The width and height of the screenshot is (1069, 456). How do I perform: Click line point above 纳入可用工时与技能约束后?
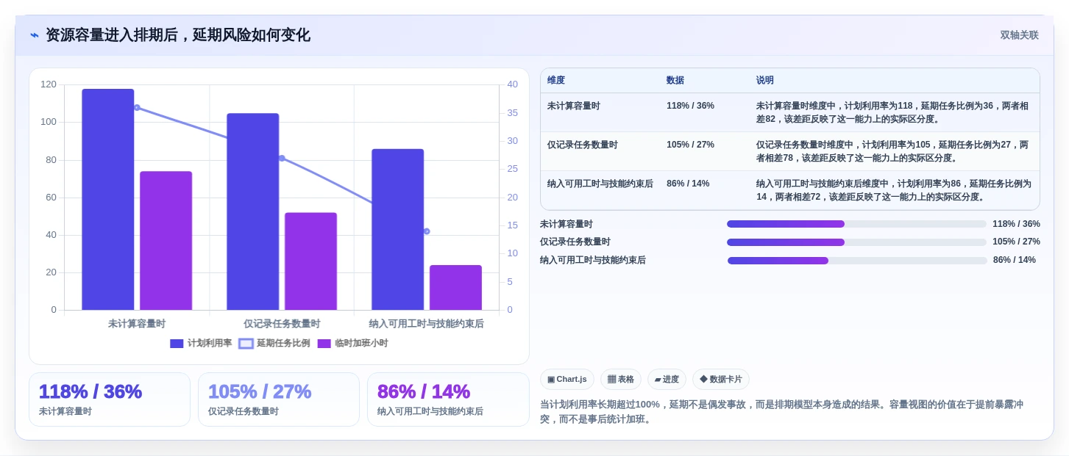[x=427, y=231]
